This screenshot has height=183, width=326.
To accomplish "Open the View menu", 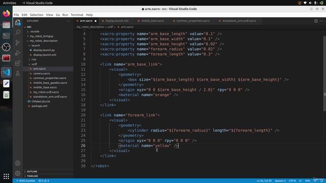I will 49,15.
